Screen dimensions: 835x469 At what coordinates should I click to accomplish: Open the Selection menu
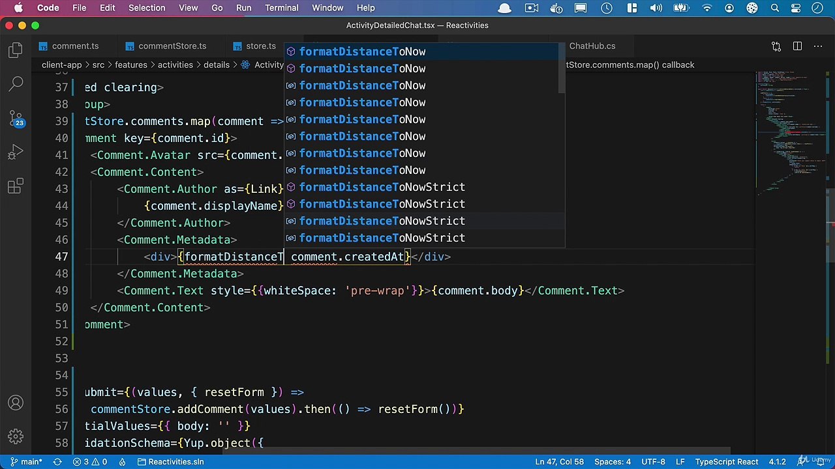click(147, 8)
